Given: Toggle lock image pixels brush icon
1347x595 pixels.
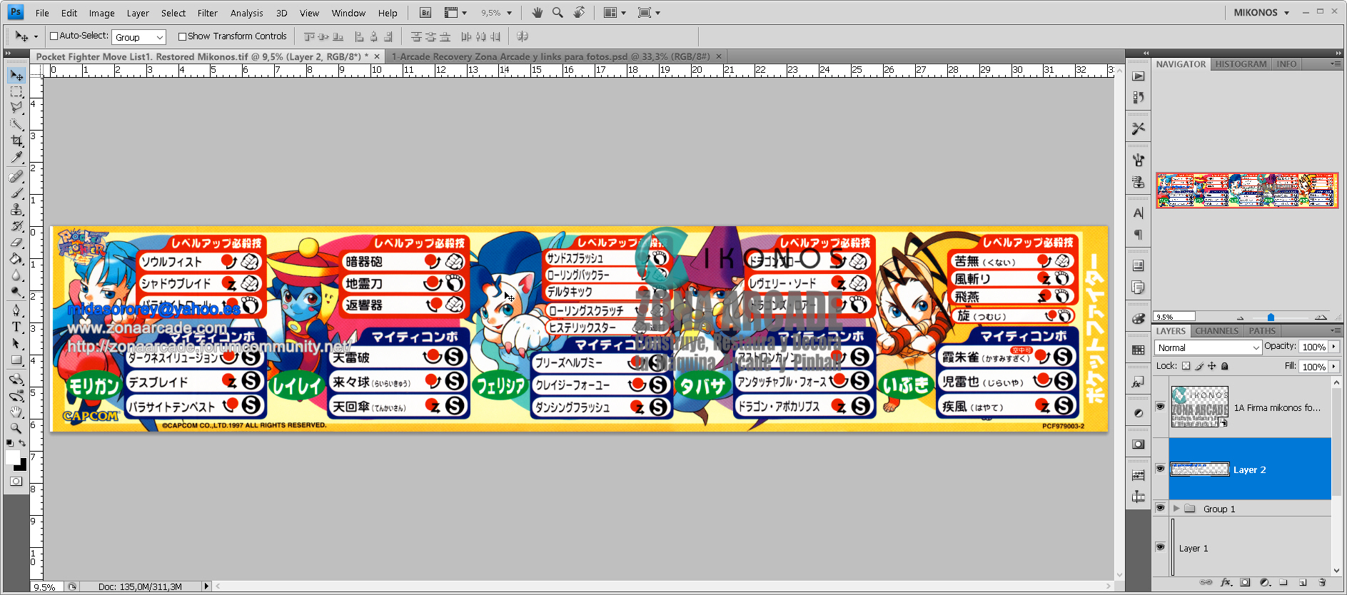Looking at the screenshot, I should click(x=1199, y=366).
